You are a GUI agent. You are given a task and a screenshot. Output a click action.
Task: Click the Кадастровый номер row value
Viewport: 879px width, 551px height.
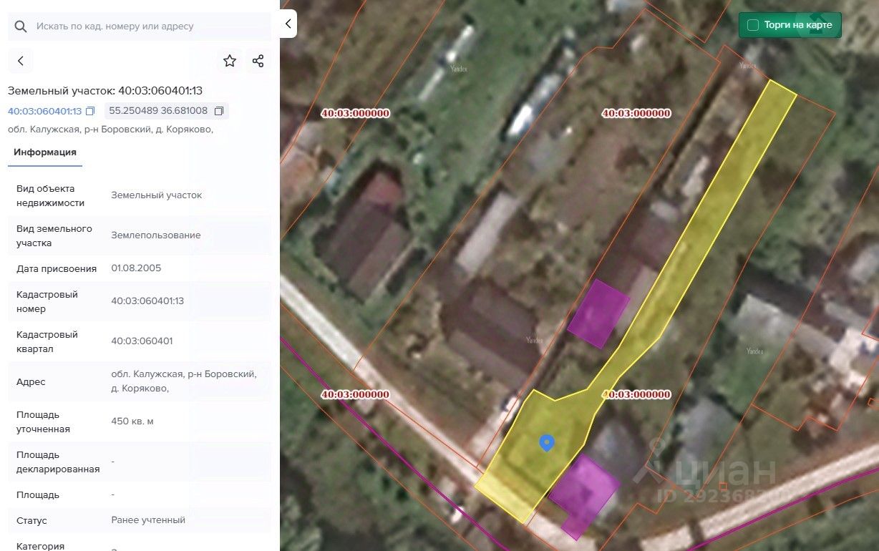click(x=147, y=301)
